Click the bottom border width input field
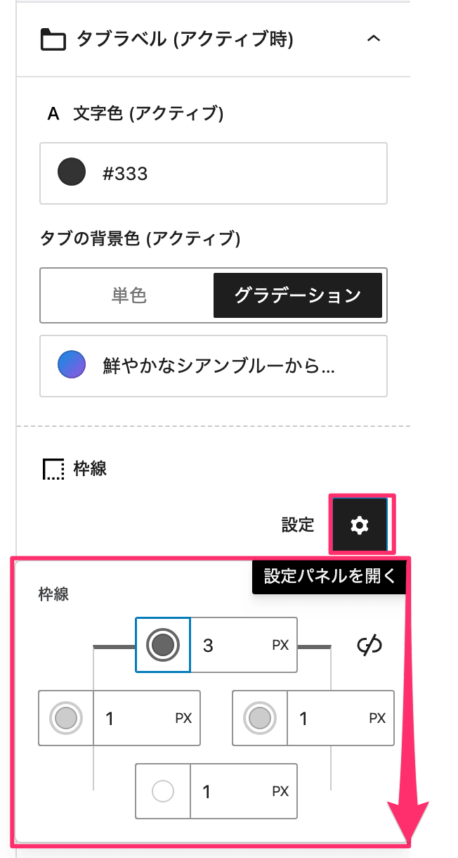This screenshot has height=858, width=458. click(x=234, y=791)
